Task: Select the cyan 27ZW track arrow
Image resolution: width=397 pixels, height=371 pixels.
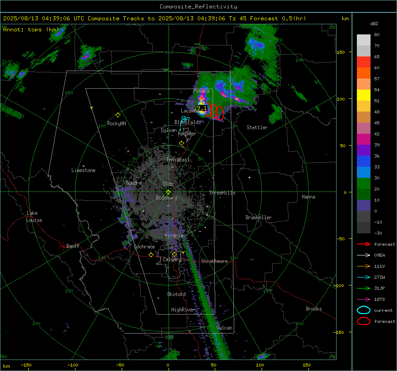Action: 363,277
